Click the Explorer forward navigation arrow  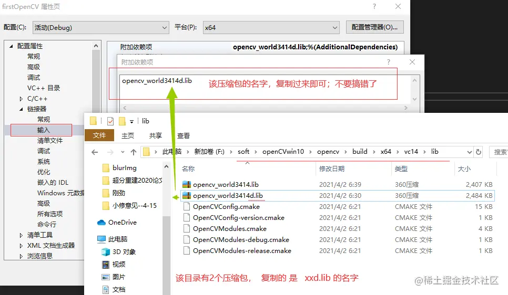110,152
